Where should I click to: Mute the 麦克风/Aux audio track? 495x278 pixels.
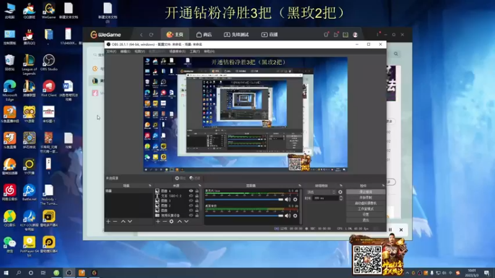click(288, 200)
